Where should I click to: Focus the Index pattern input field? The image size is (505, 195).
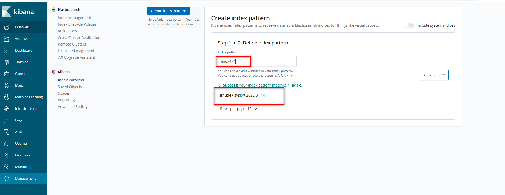[257, 61]
